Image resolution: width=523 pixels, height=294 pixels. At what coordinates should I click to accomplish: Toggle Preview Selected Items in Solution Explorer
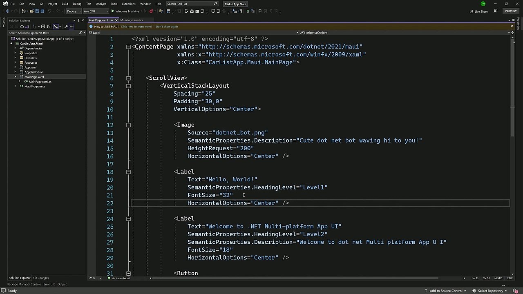click(x=71, y=27)
